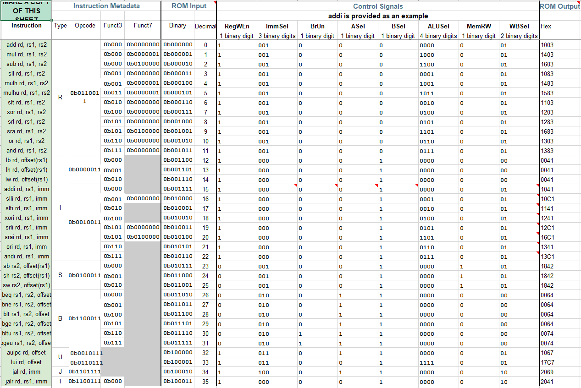
Task: Select ALUSel value '1111' in lui row
Action: pyautogui.click(x=438, y=362)
